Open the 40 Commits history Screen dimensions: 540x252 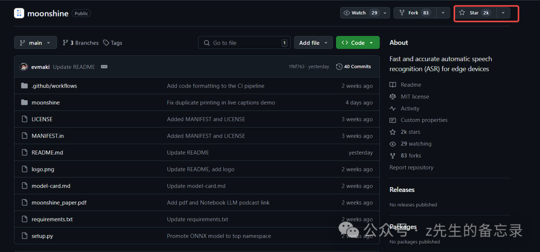(353, 66)
